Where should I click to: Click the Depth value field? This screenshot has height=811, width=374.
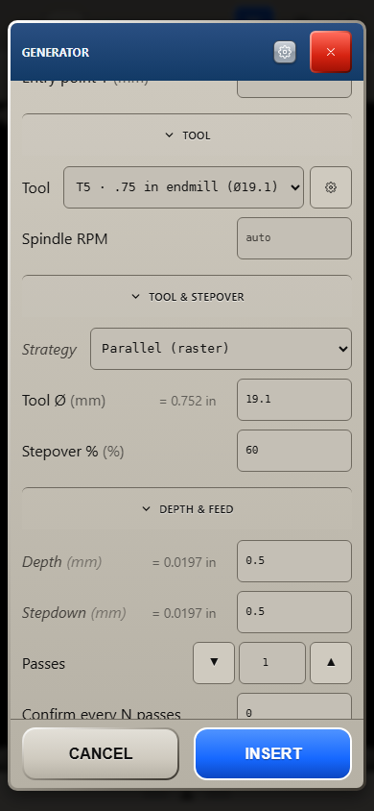point(294,560)
